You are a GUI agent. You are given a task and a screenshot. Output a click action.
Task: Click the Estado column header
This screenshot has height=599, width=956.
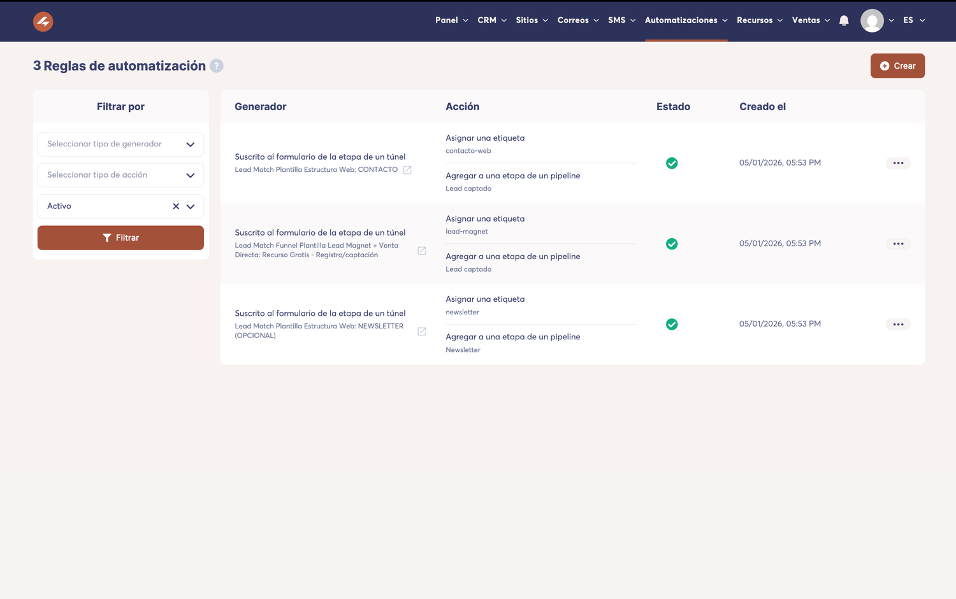673,106
